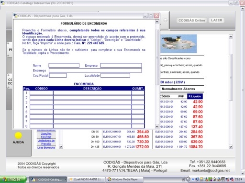Open the Ligações Flexíveis link
Screen dimensions: 245x183
46,135
